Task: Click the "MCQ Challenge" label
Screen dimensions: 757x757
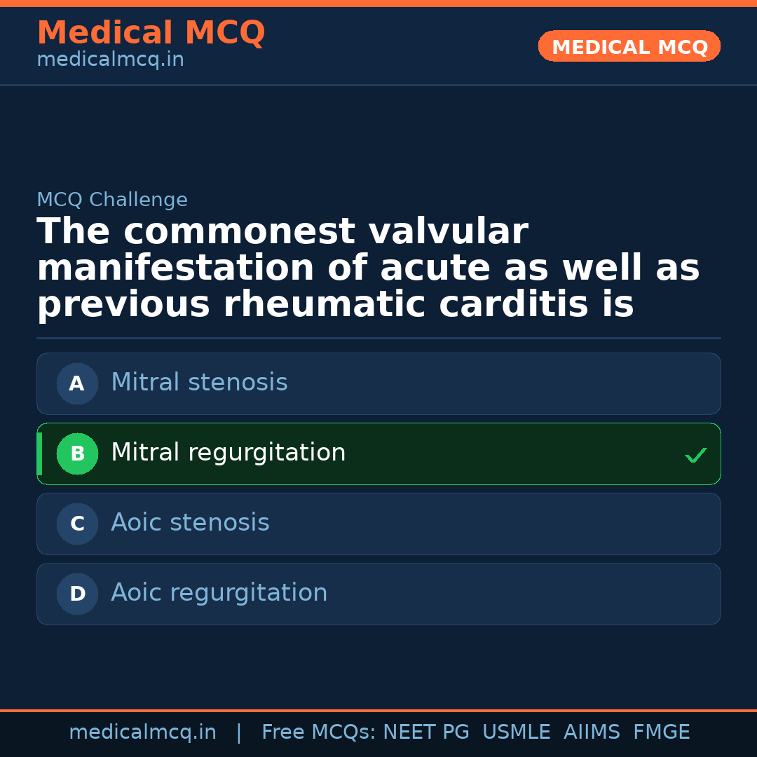Action: tap(112, 200)
